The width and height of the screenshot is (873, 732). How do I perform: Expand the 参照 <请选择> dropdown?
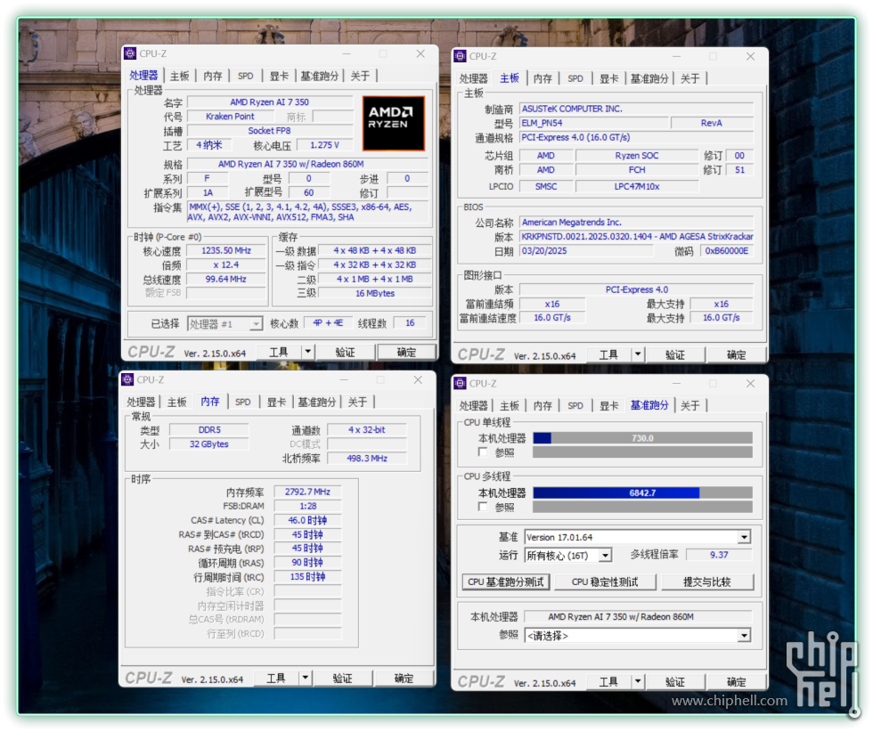(744, 635)
